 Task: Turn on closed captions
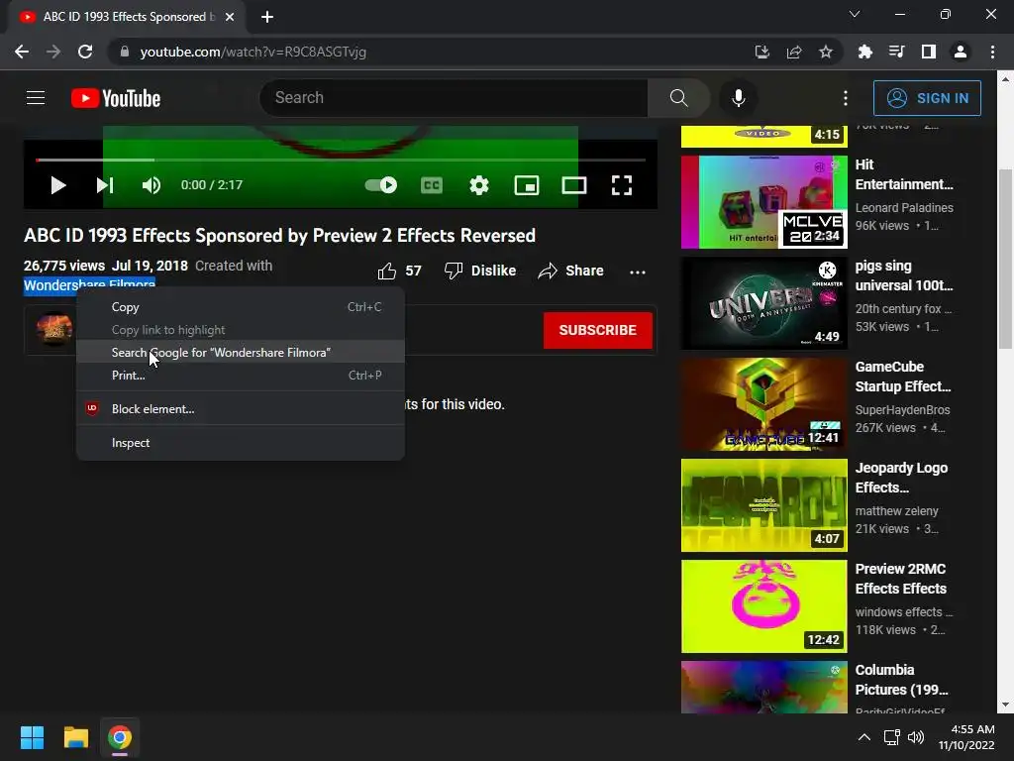(x=432, y=185)
